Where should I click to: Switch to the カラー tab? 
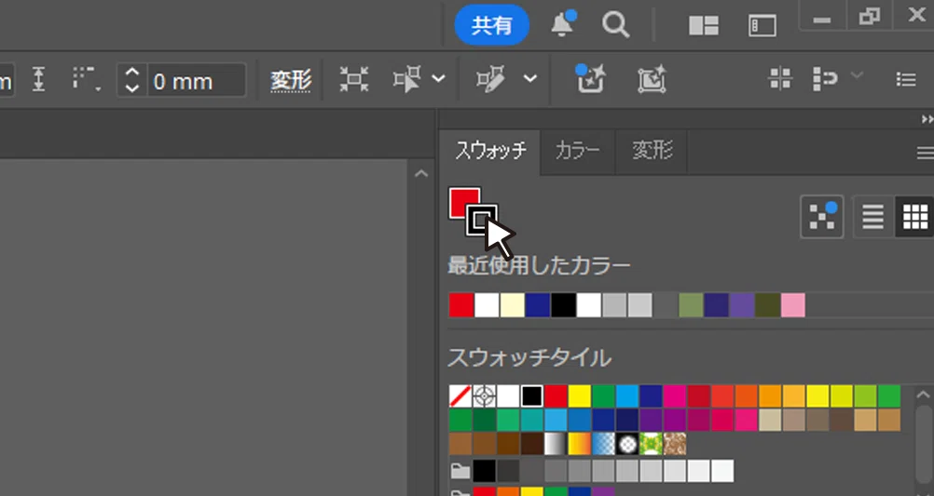[x=577, y=151]
